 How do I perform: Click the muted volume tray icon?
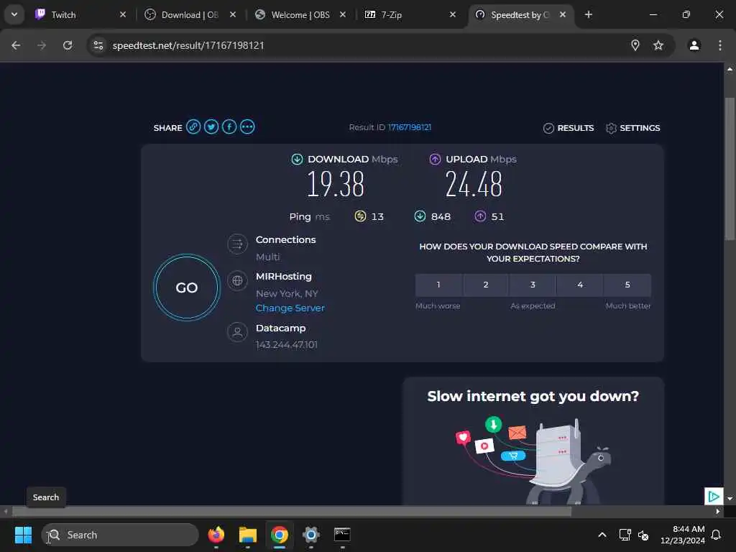(643, 535)
